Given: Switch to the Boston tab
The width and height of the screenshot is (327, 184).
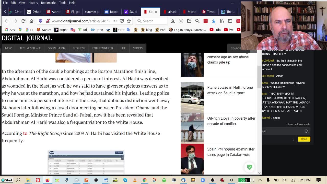Looking at the screenshot, I should (x=112, y=12).
